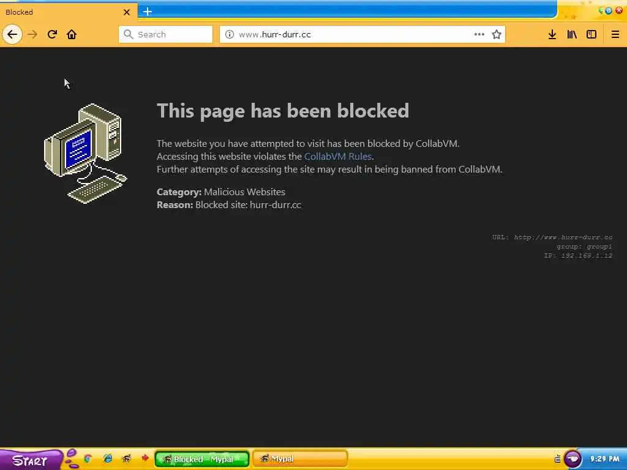Select the Blocked tab
The height and width of the screenshot is (470, 627).
pyautogui.click(x=68, y=12)
